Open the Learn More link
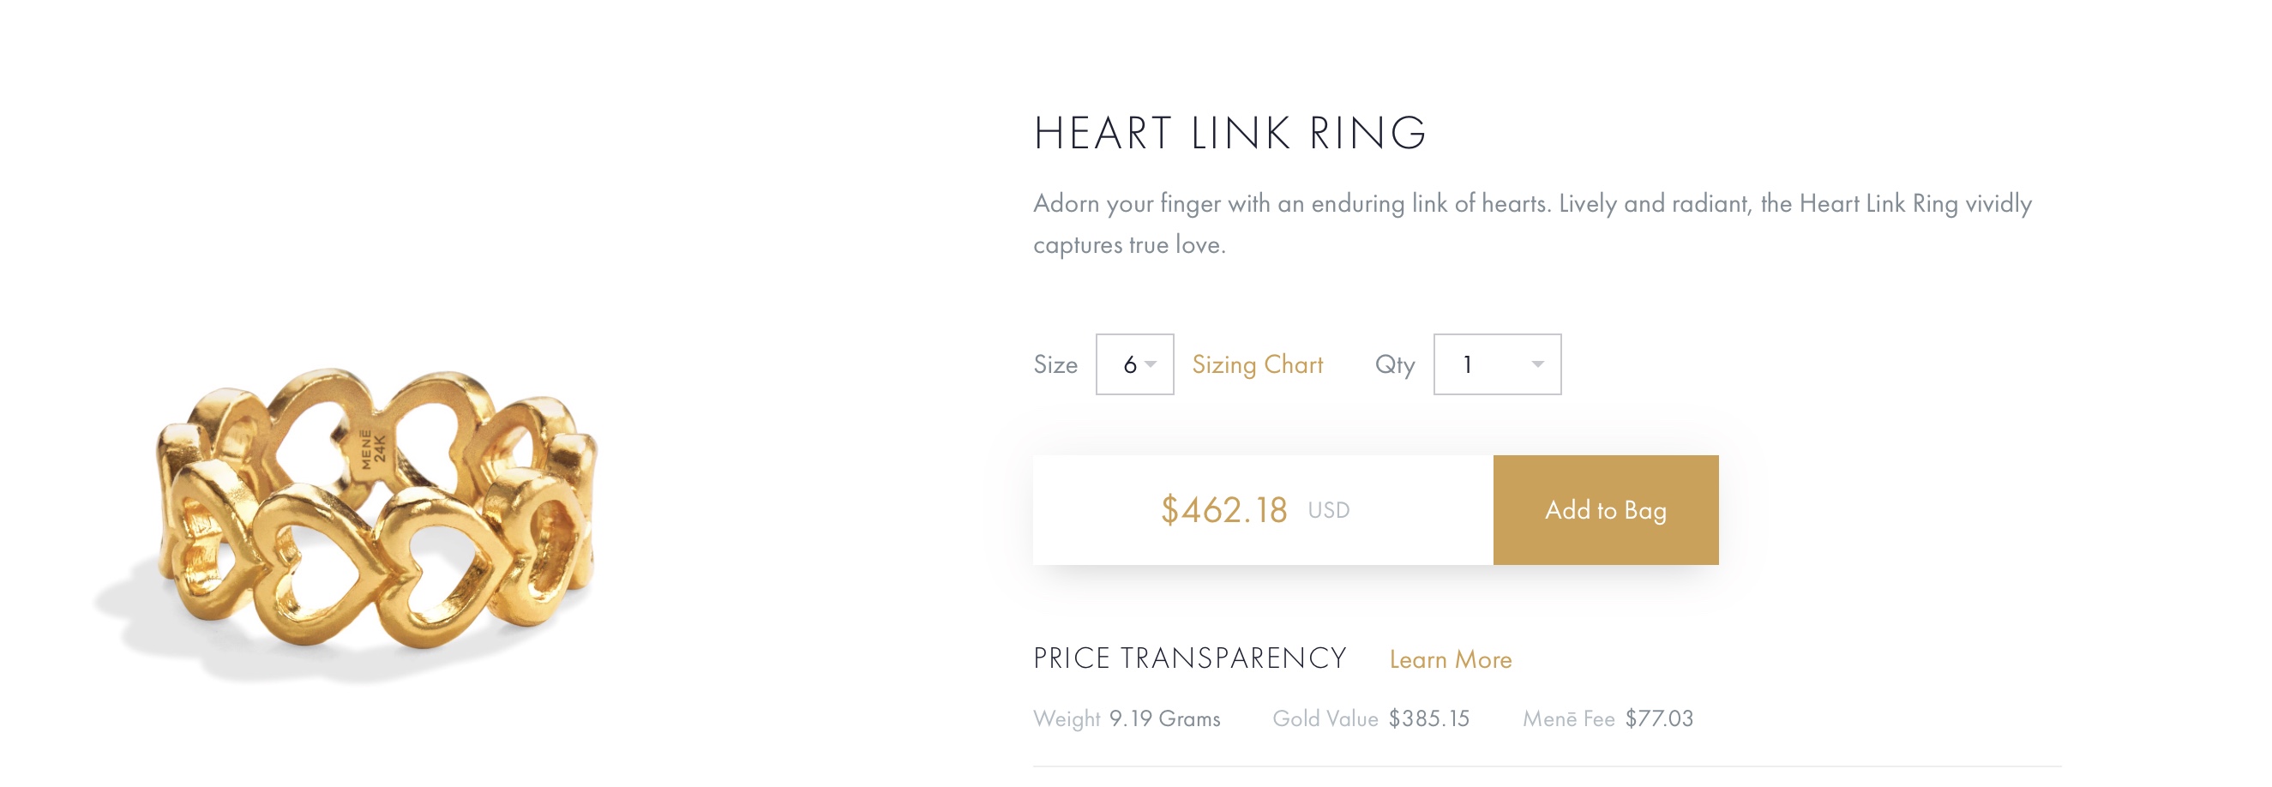The image size is (2272, 787). [x=1450, y=660]
